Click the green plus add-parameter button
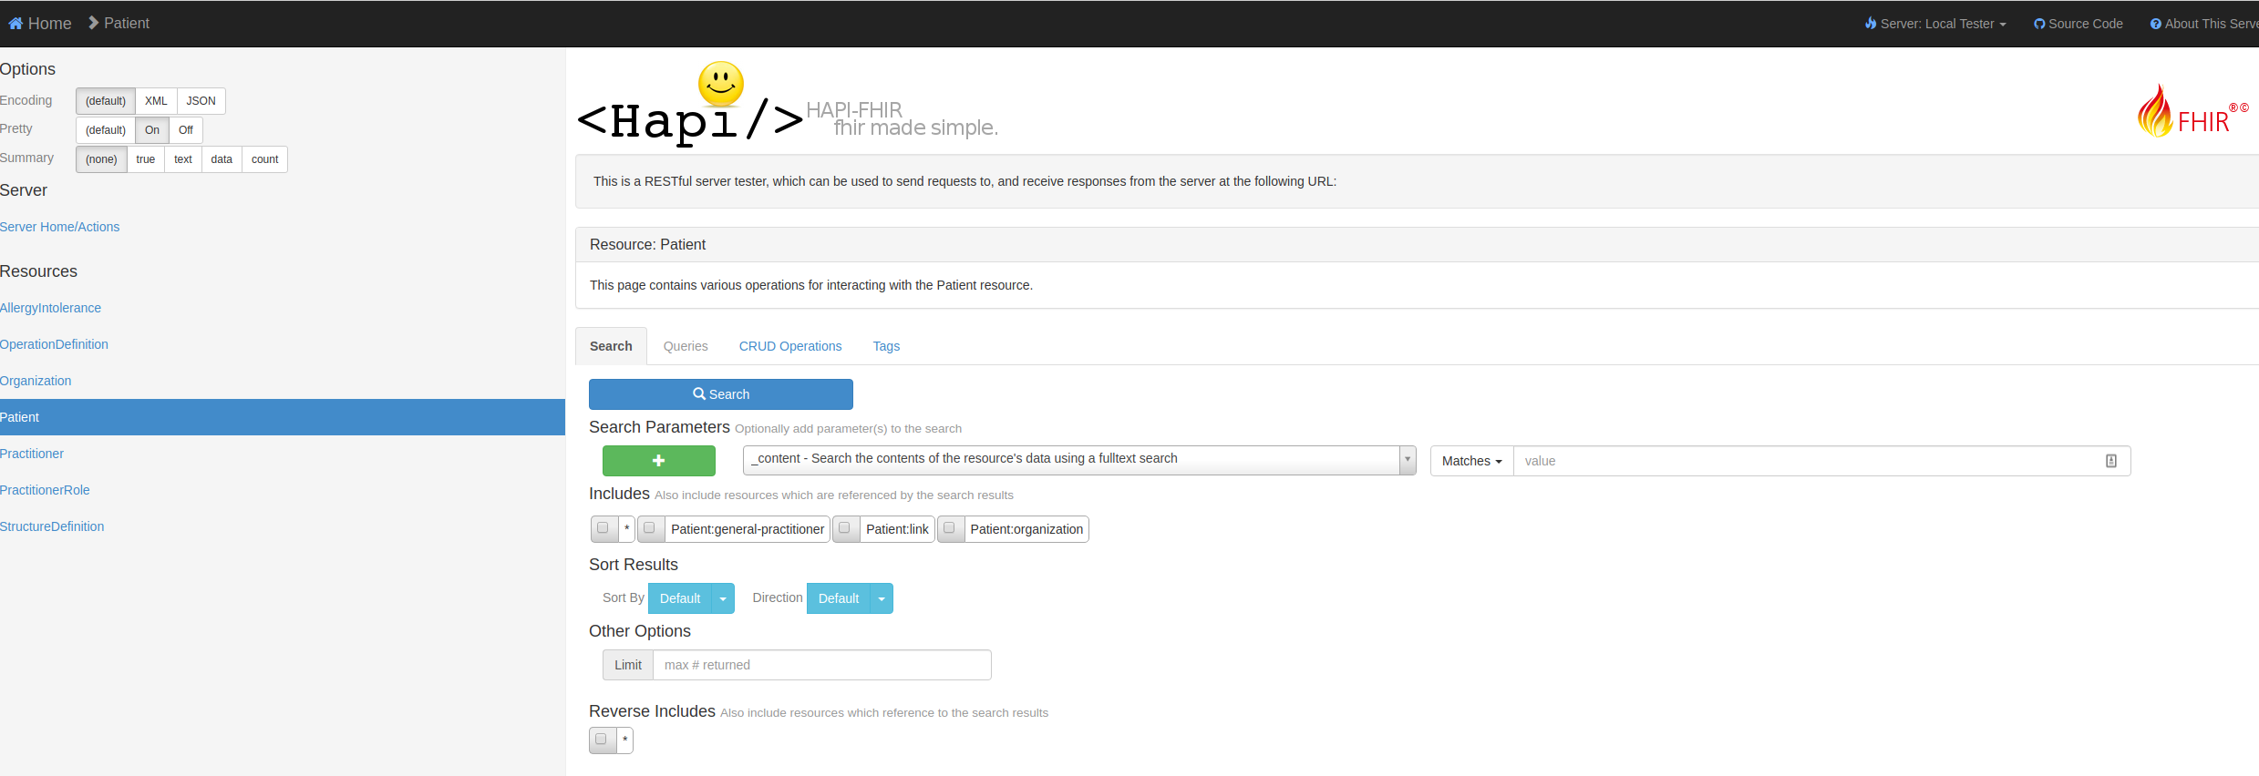 coord(658,461)
